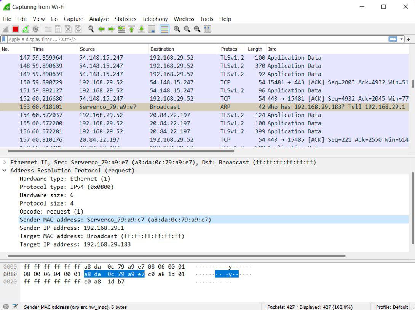The width and height of the screenshot is (415, 310).
Task: Open the Help menu
Action: (225, 19)
